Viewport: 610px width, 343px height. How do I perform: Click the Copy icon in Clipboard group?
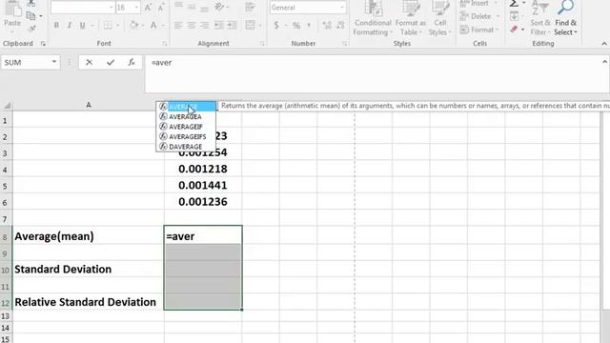[30, 16]
